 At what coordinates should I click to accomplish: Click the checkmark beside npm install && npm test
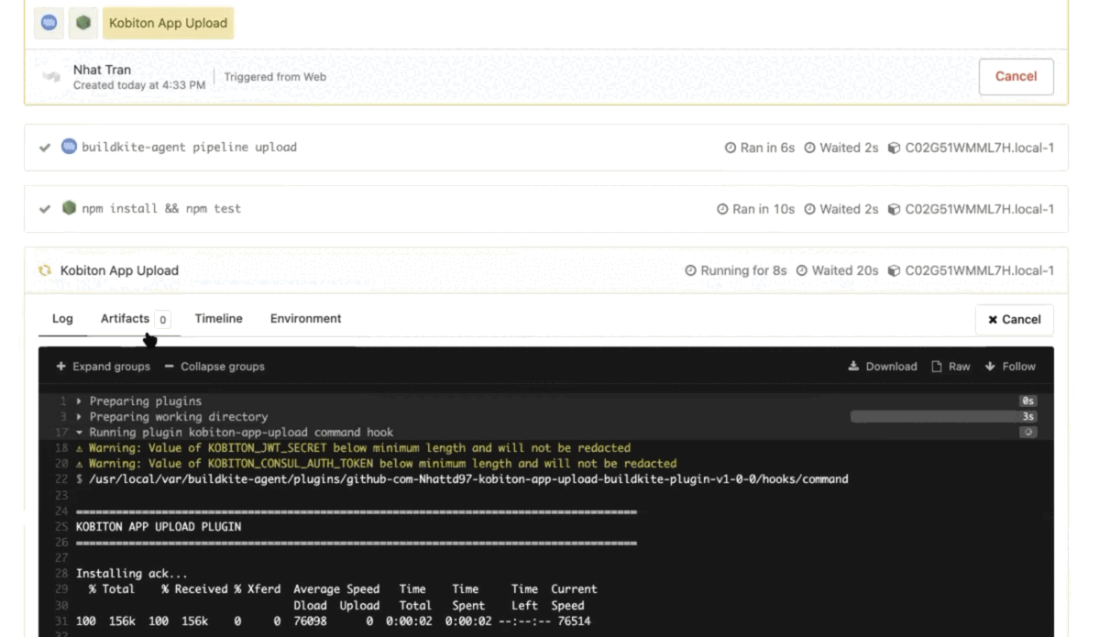[x=43, y=207]
